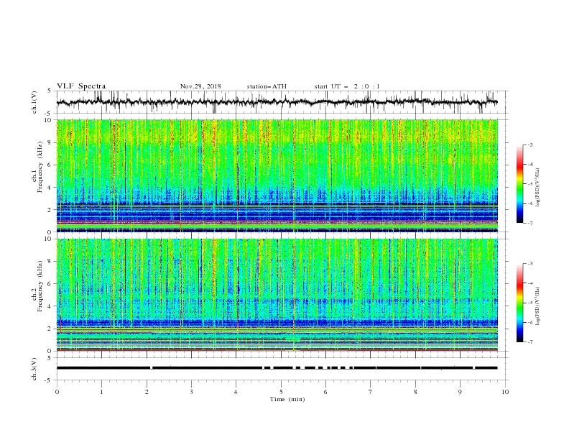
Task: Click the ch.1 spectrogram panel
Action: (x=277, y=175)
